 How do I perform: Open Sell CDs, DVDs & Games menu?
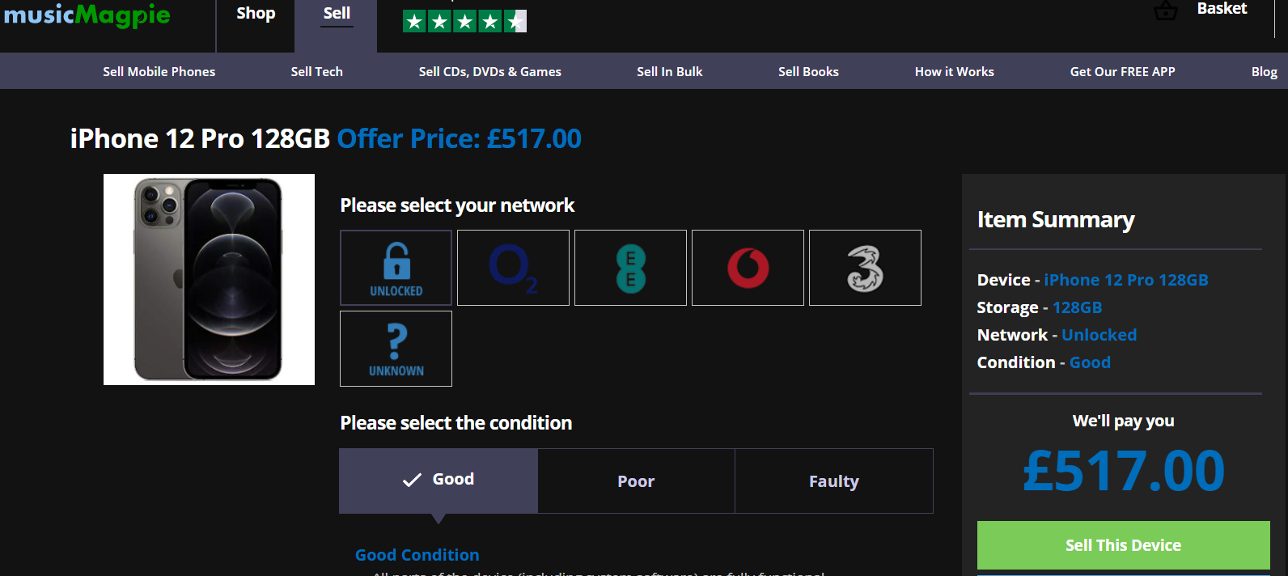(490, 71)
